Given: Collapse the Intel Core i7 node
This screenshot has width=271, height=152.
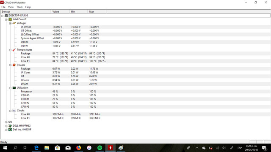Looking at the screenshot, I should (x=6, y=19).
